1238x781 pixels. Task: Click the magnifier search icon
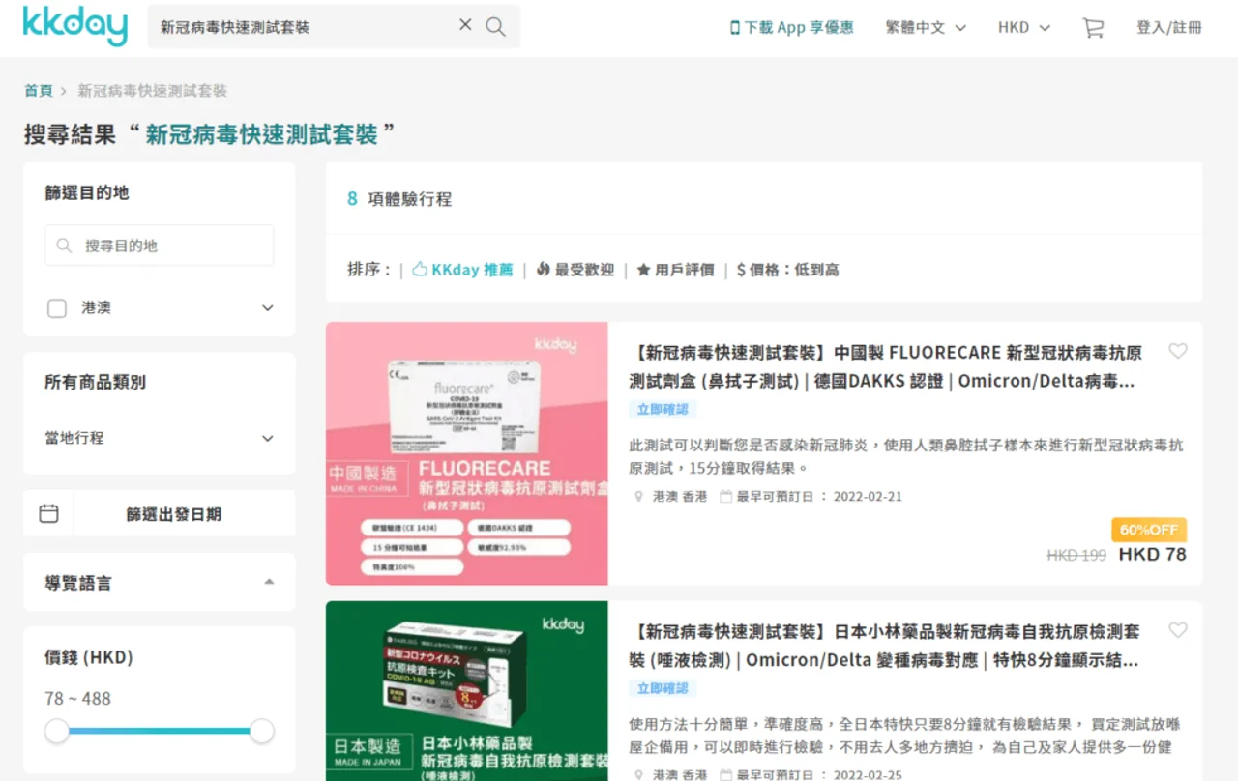point(495,27)
